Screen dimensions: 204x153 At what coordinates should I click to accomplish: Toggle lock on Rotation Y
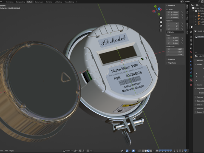coord(182,26)
